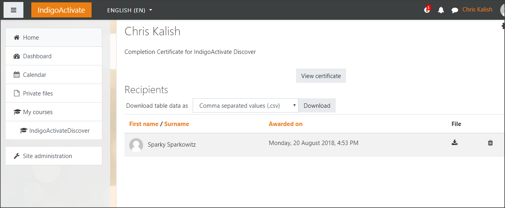Click the View certificate button
The width and height of the screenshot is (505, 208).
coord(321,76)
